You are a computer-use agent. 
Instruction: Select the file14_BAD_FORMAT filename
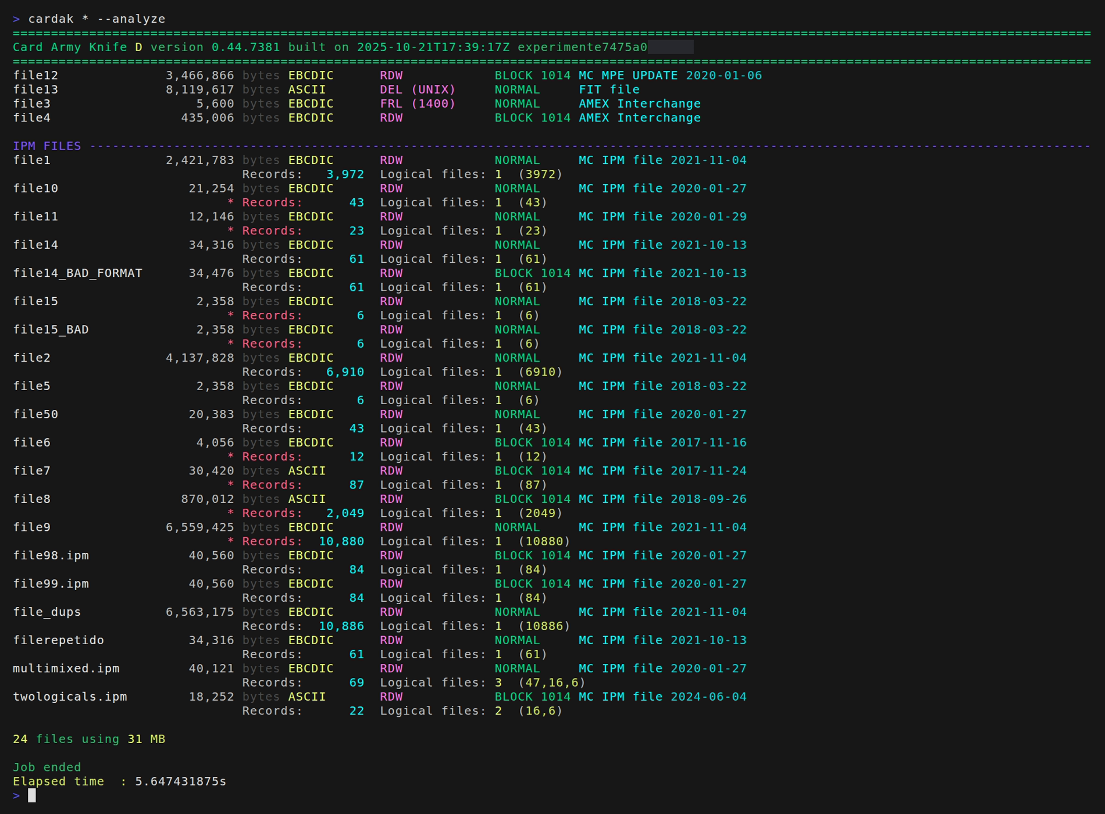[77, 273]
